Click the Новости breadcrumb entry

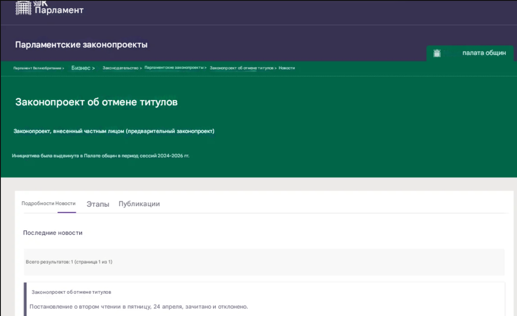[x=287, y=68]
